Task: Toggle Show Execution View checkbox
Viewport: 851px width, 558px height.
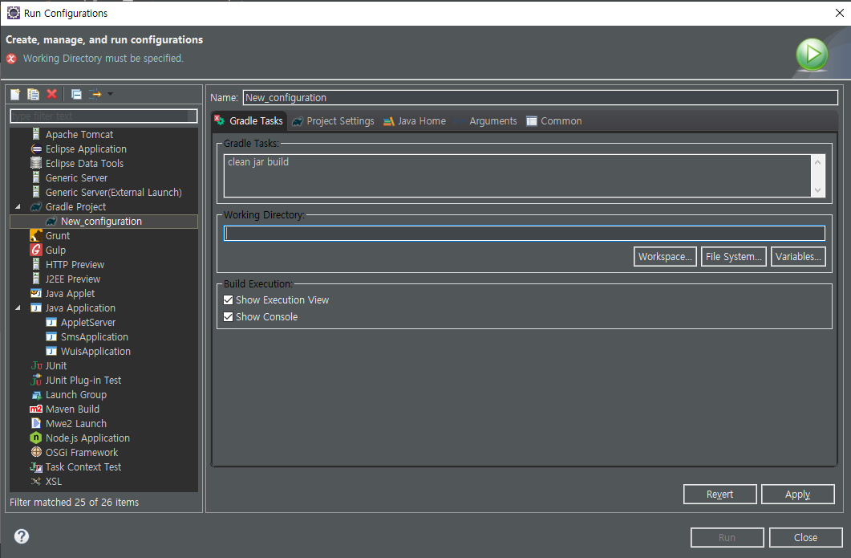Action: point(228,300)
